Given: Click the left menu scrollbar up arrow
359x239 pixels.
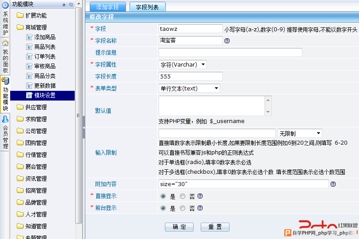Looking at the screenshot, I should (x=79, y=4).
